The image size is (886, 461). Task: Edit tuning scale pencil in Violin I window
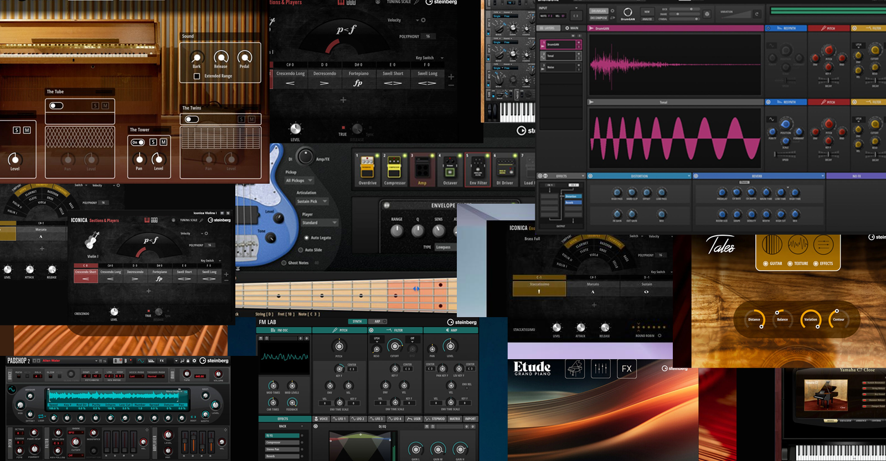[x=201, y=220]
